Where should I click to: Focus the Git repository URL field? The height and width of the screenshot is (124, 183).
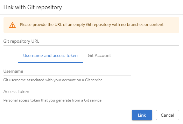click(x=91, y=41)
